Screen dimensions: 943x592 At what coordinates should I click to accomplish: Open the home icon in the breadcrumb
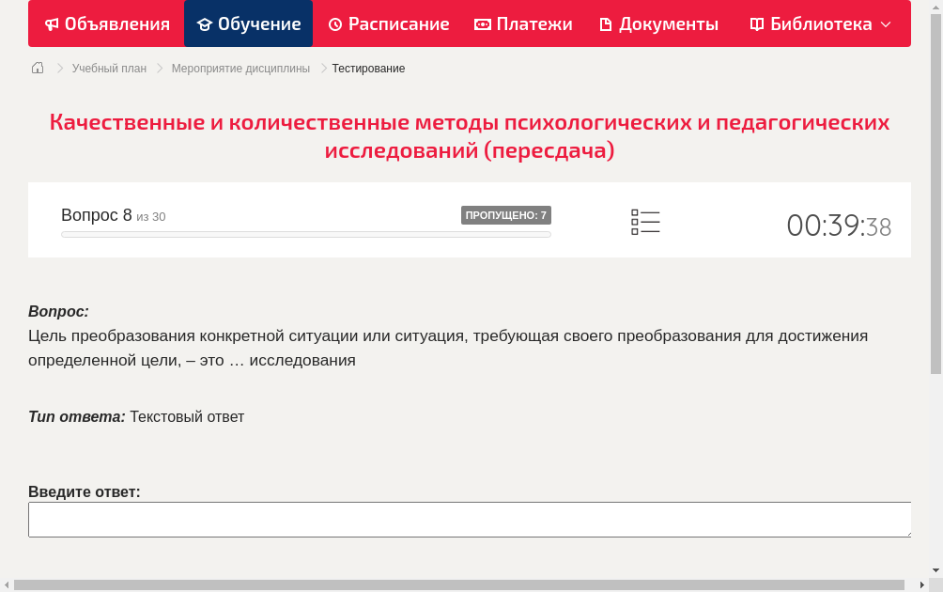coord(37,68)
